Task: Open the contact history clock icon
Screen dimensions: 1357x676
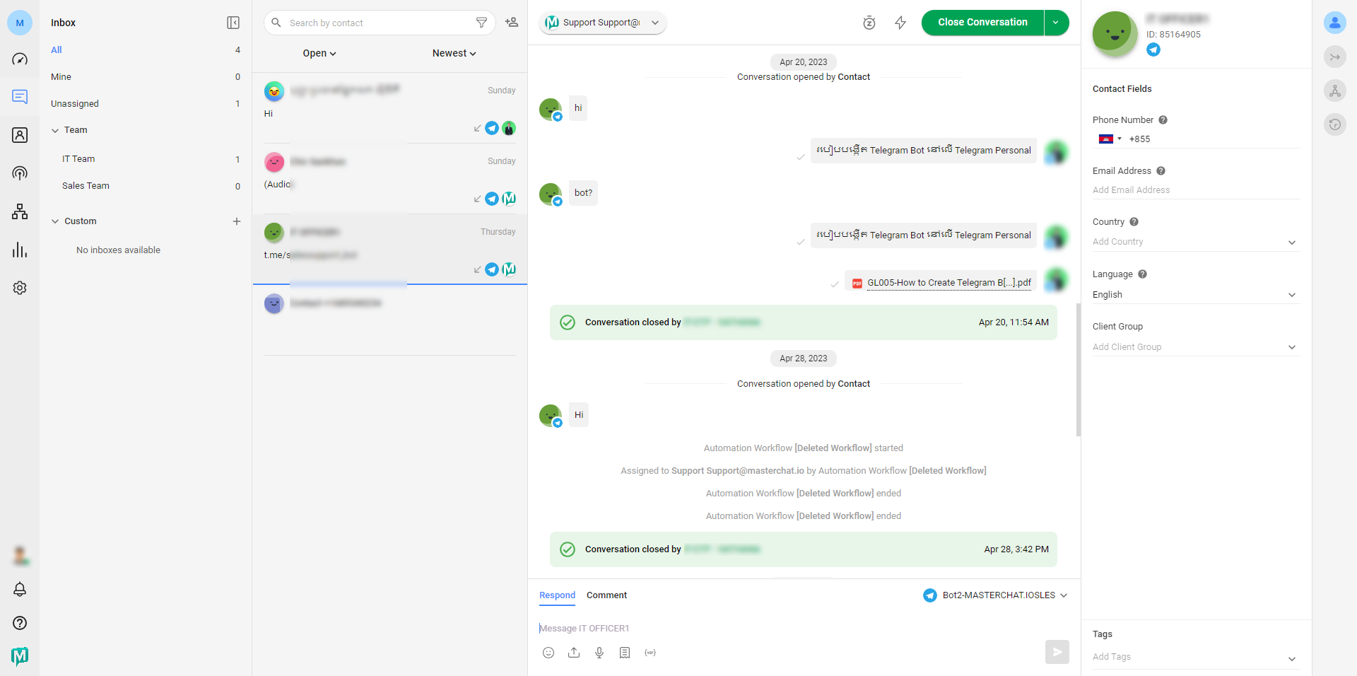Action: pos(1334,124)
